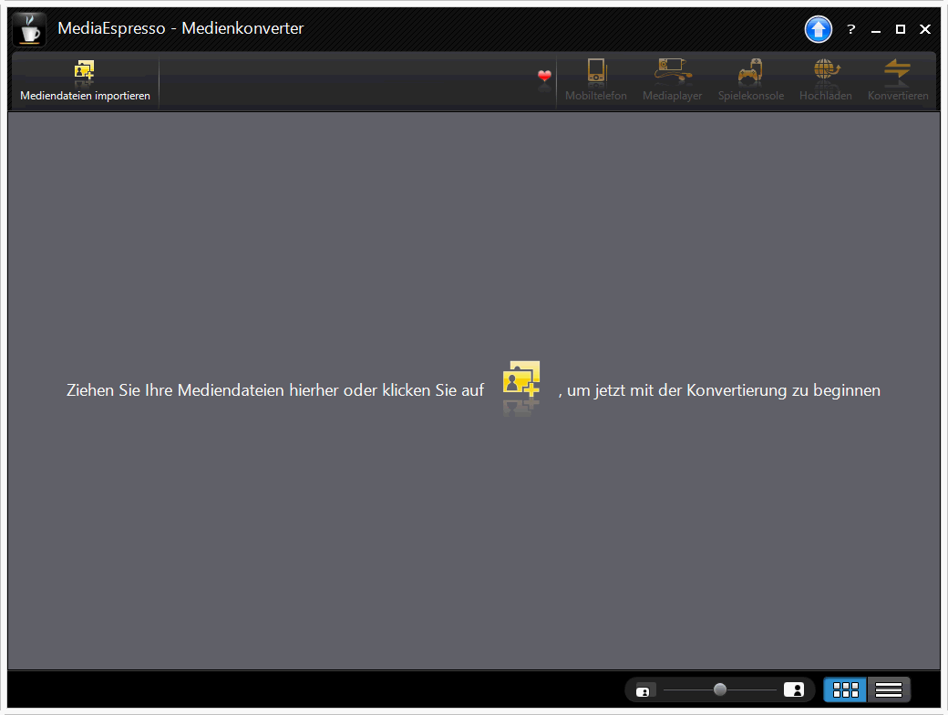Open help with the question mark
Screen dimensions: 948x715
[851, 29]
